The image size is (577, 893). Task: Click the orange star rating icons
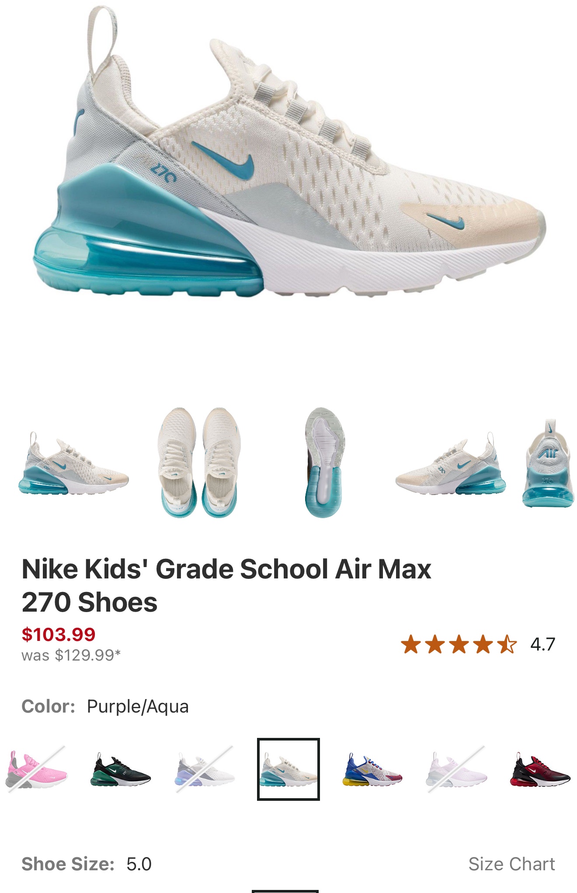coord(459,644)
